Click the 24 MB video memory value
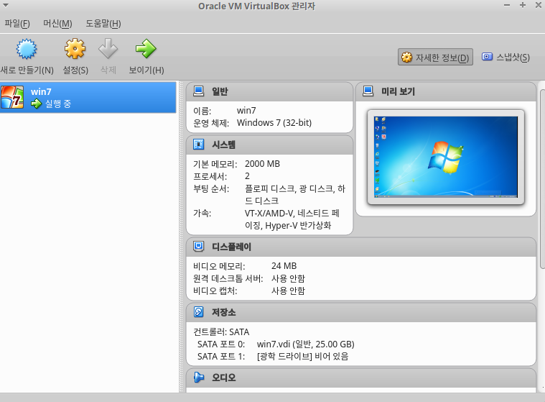Image resolution: width=545 pixels, height=402 pixels. pos(284,266)
